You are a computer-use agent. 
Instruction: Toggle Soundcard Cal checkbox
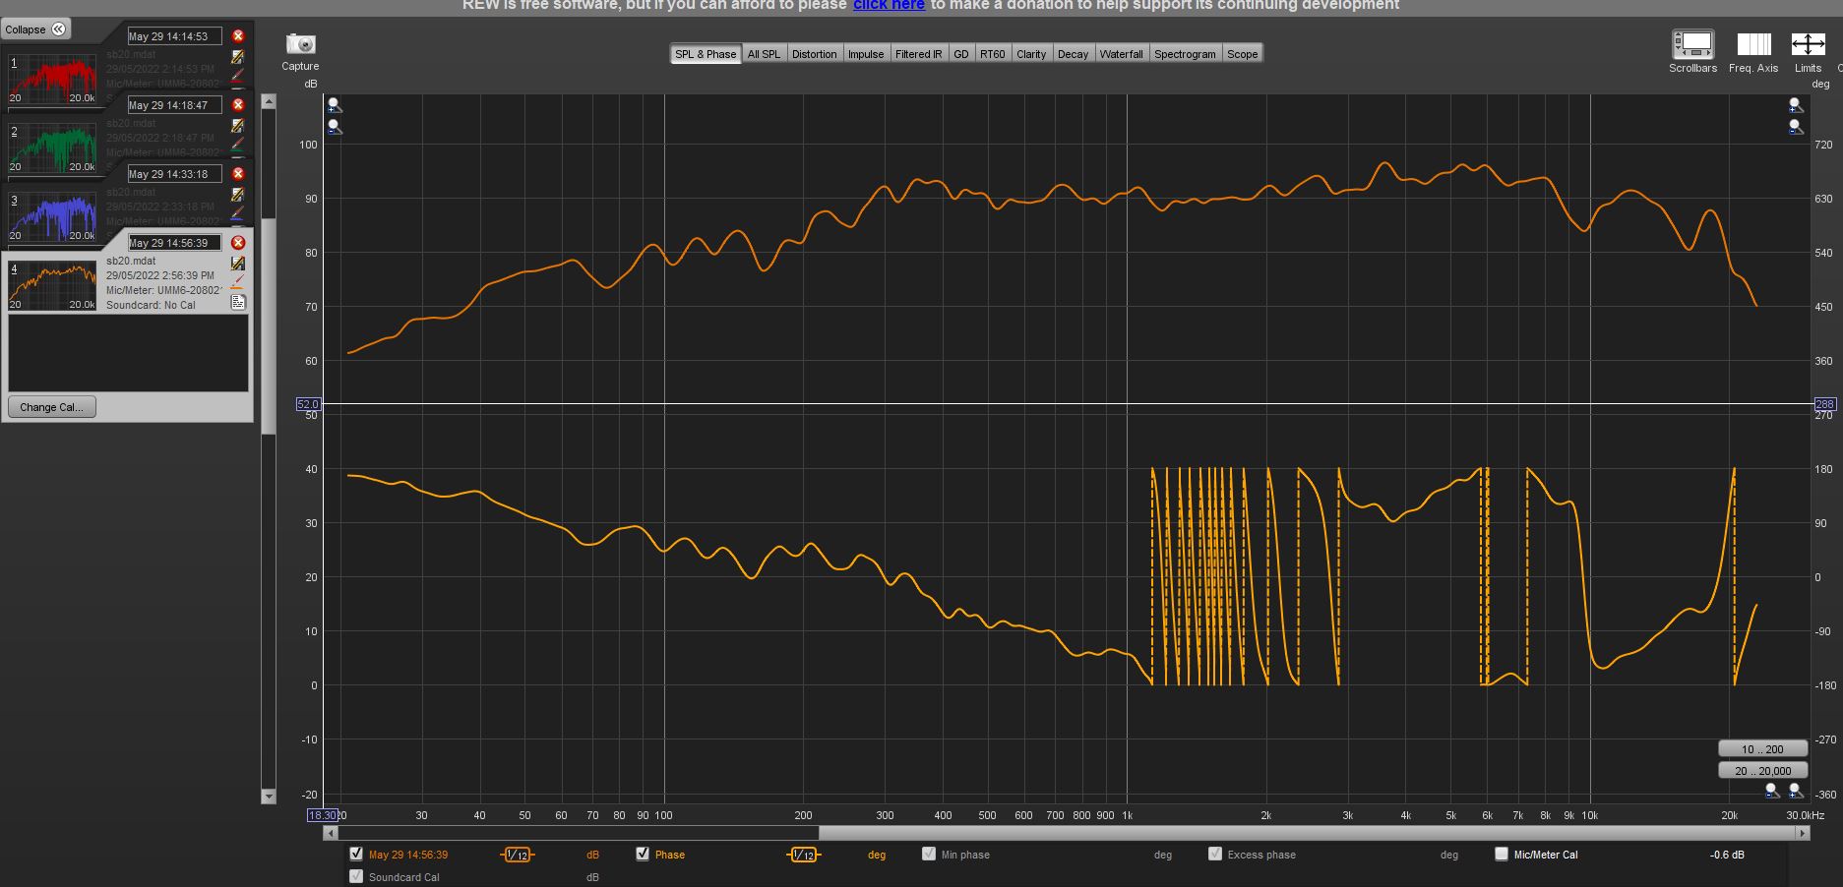pyautogui.click(x=356, y=876)
